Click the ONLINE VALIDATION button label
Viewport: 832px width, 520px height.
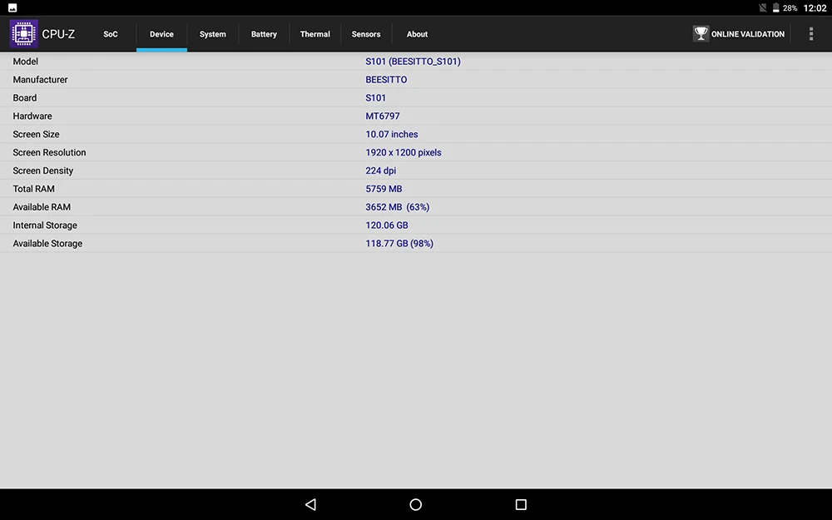point(748,34)
